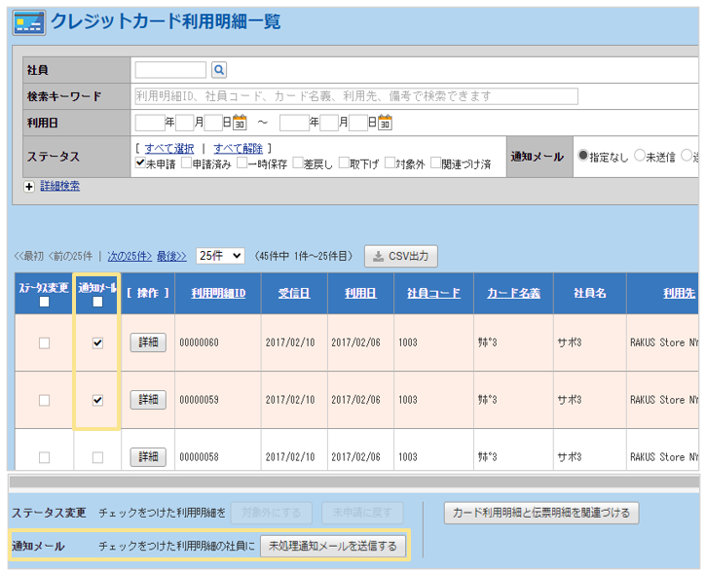The image size is (706, 574).
Task: Select 指定なし notification mail radio button
Action: click(x=583, y=156)
